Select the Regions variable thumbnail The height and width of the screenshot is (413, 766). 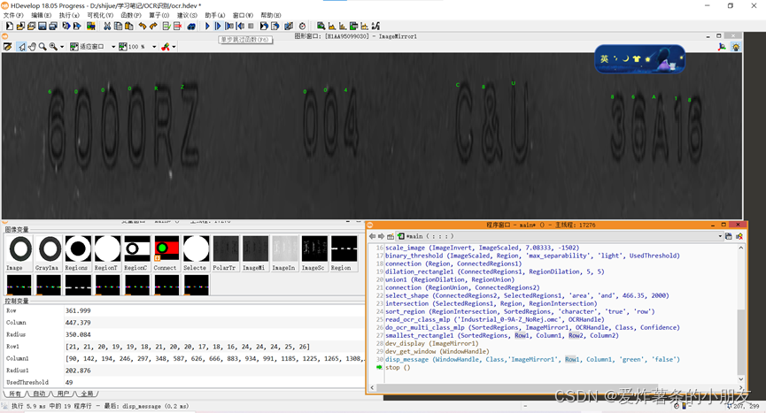click(77, 253)
